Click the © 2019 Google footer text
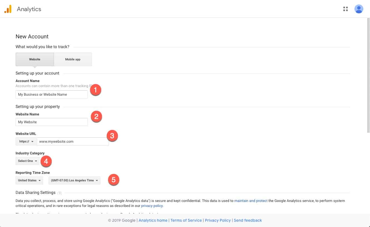 click(122, 220)
